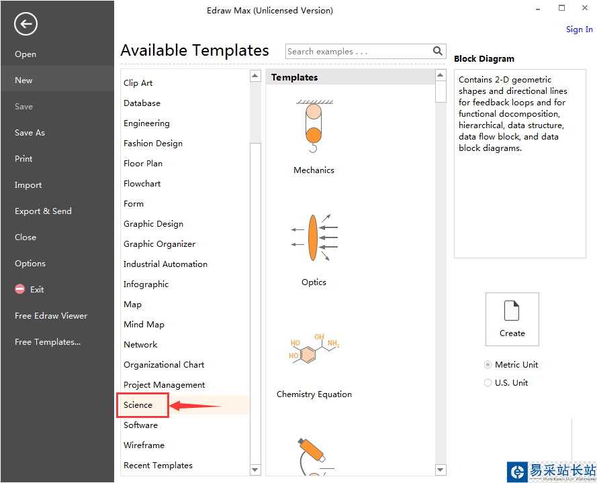This screenshot has width=597, height=483.
Task: Click the back arrow circle icon
Action: click(x=26, y=25)
